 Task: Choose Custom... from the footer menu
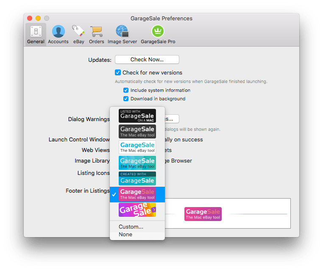pyautogui.click(x=131, y=227)
